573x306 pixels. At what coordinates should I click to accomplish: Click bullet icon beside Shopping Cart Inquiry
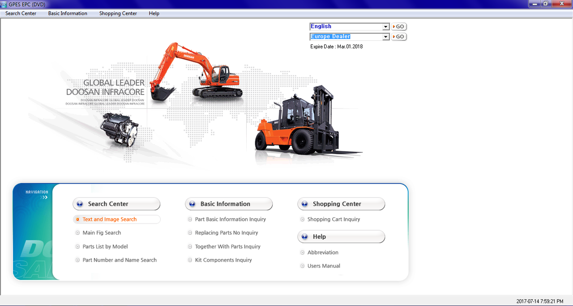tap(303, 220)
